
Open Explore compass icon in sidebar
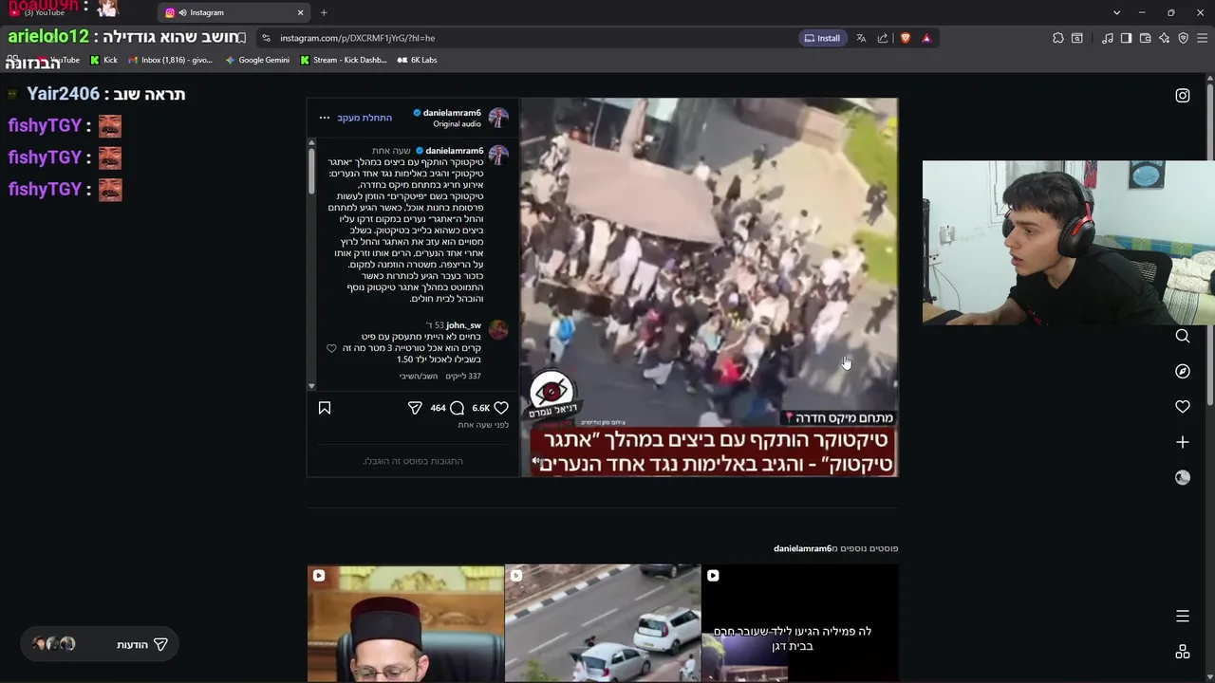[x=1183, y=371]
